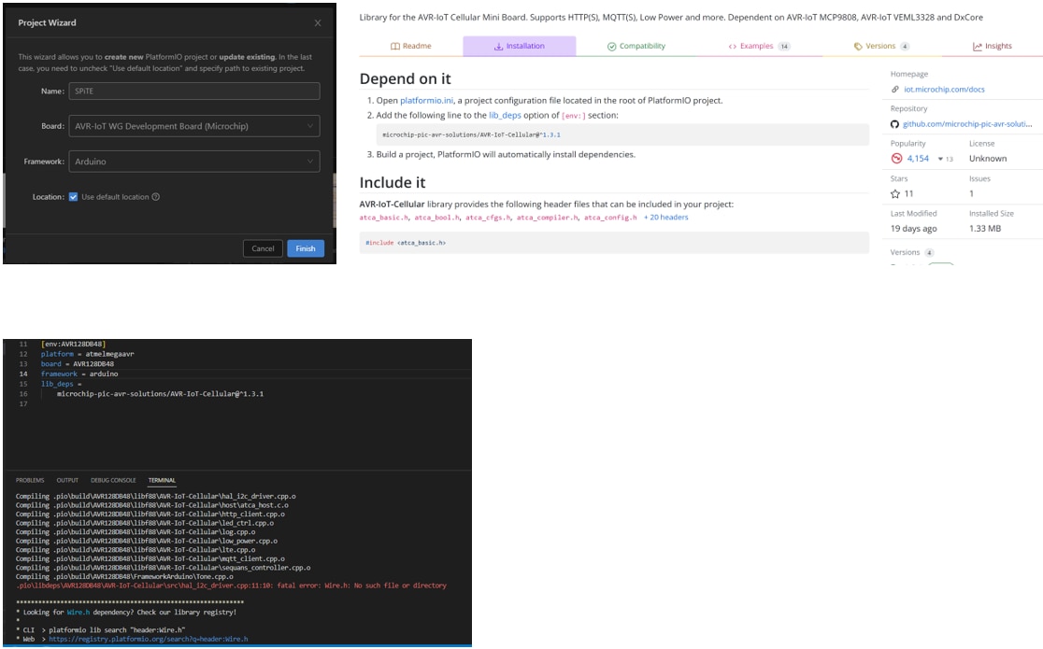Open the Framework dropdown showing Arduino
Viewport: 1043px width, 649px height.
pyautogui.click(x=194, y=162)
